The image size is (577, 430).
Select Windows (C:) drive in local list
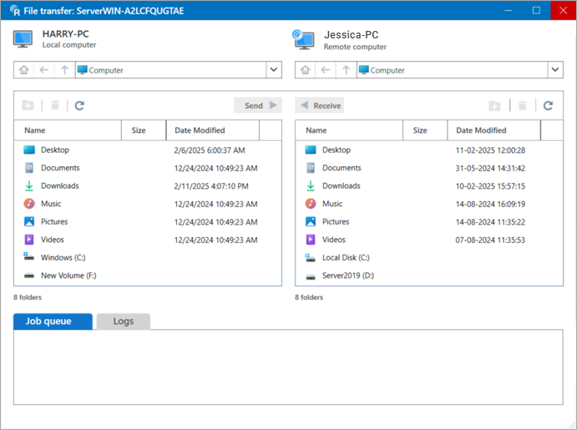point(63,257)
